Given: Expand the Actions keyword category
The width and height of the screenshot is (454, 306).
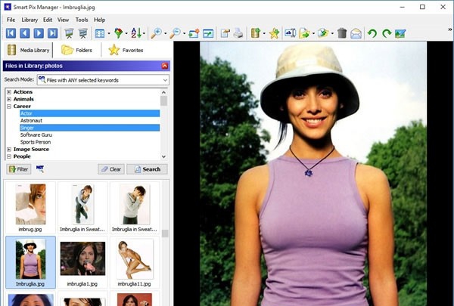Looking at the screenshot, I should pos(9,92).
